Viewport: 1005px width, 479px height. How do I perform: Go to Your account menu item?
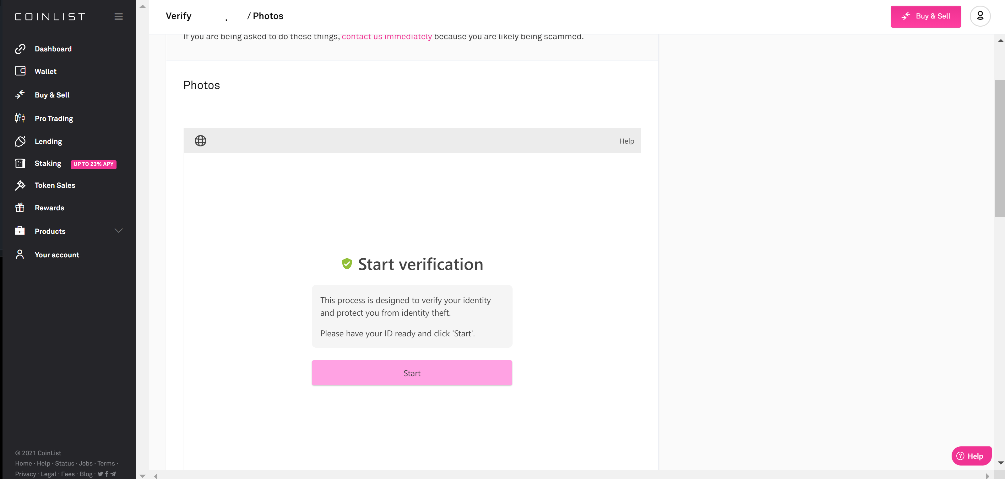(57, 255)
